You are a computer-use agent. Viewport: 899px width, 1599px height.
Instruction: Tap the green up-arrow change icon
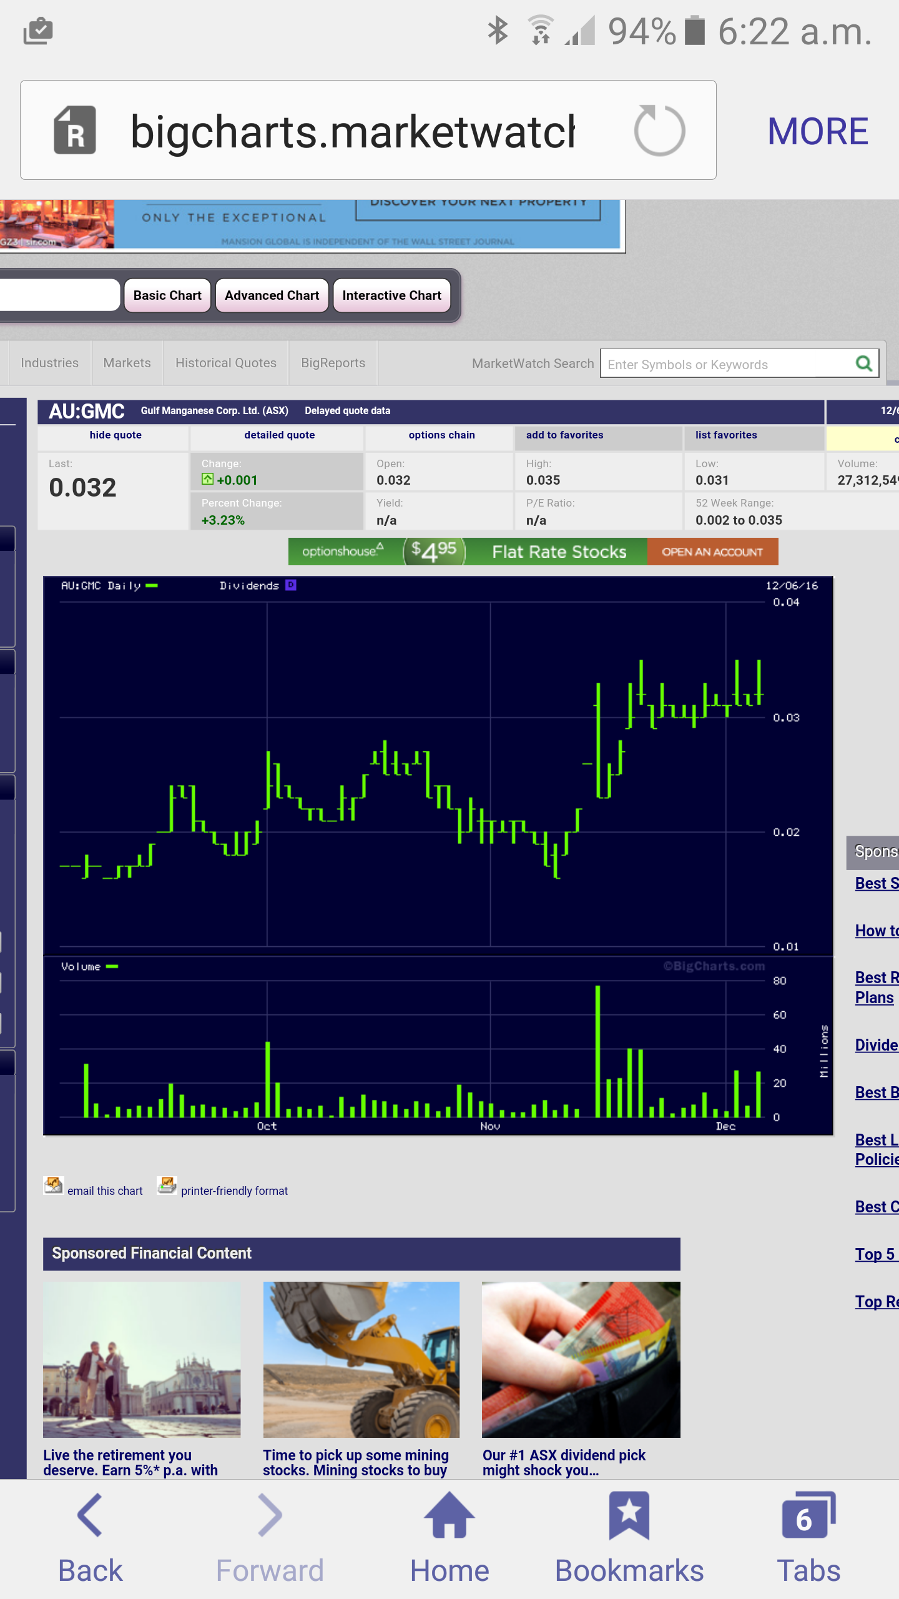(x=207, y=479)
